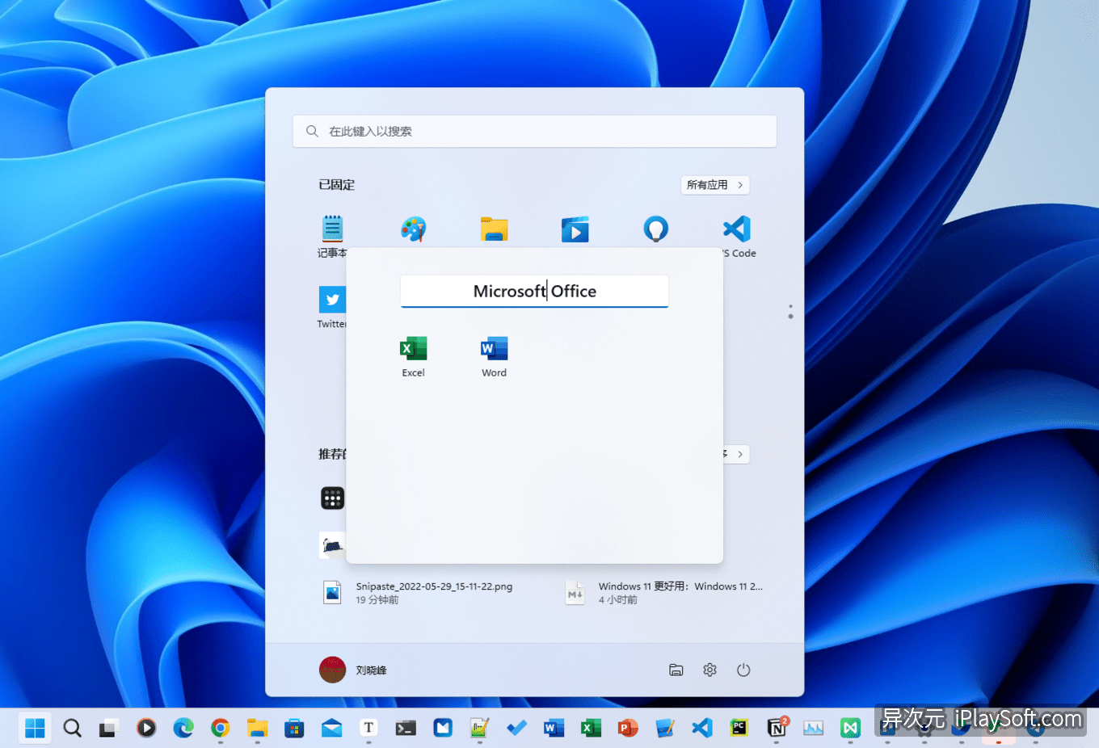Launch PowerPoint from the taskbar

click(x=629, y=727)
